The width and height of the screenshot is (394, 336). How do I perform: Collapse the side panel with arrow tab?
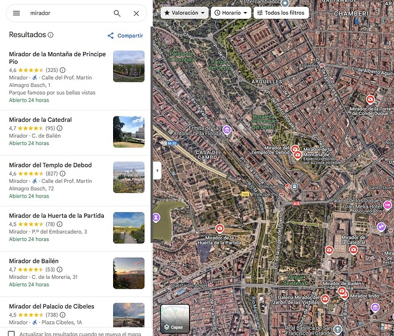[157, 170]
